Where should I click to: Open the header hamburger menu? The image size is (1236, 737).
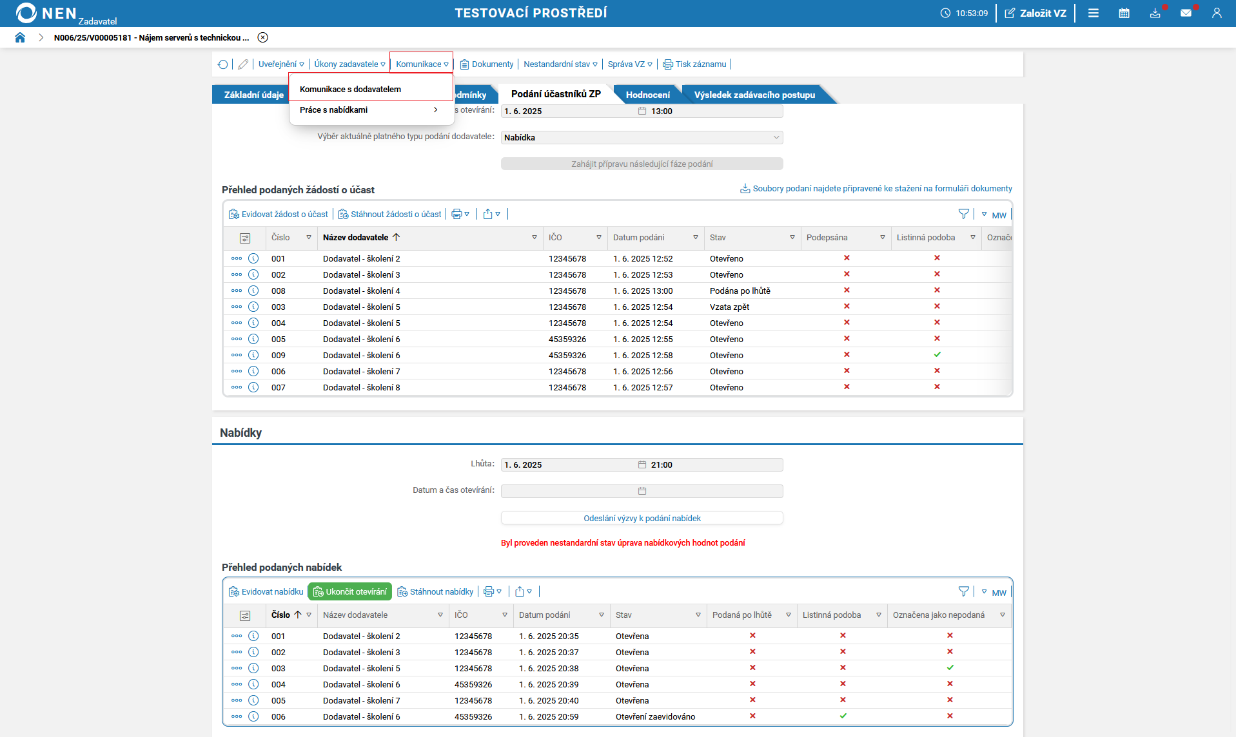pyautogui.click(x=1093, y=13)
